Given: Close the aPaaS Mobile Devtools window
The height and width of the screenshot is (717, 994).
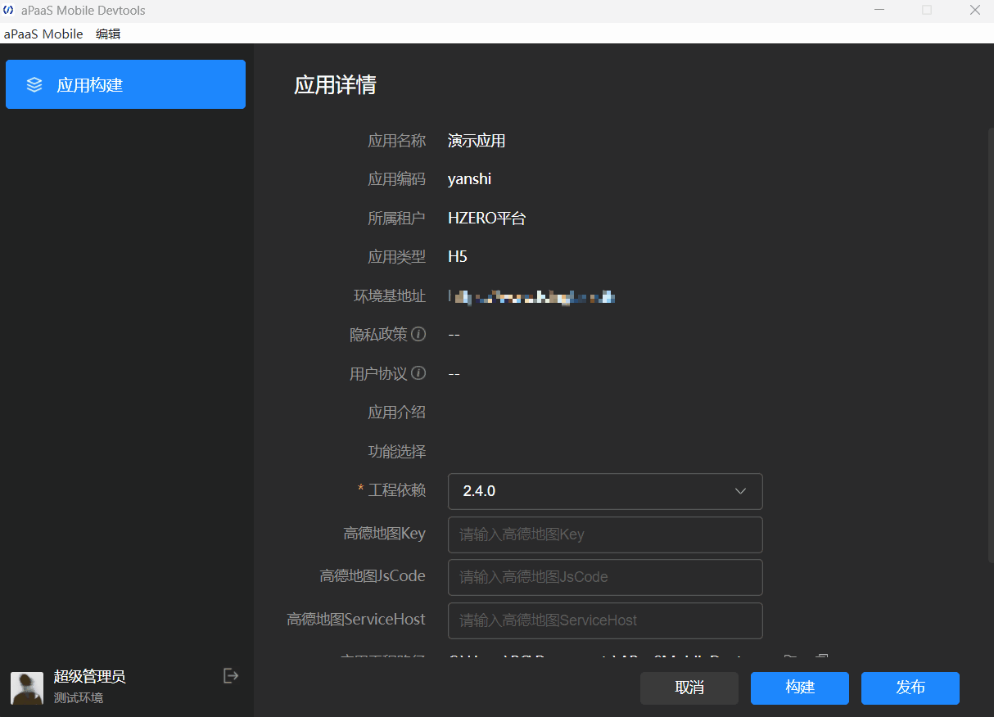Looking at the screenshot, I should coord(974,11).
